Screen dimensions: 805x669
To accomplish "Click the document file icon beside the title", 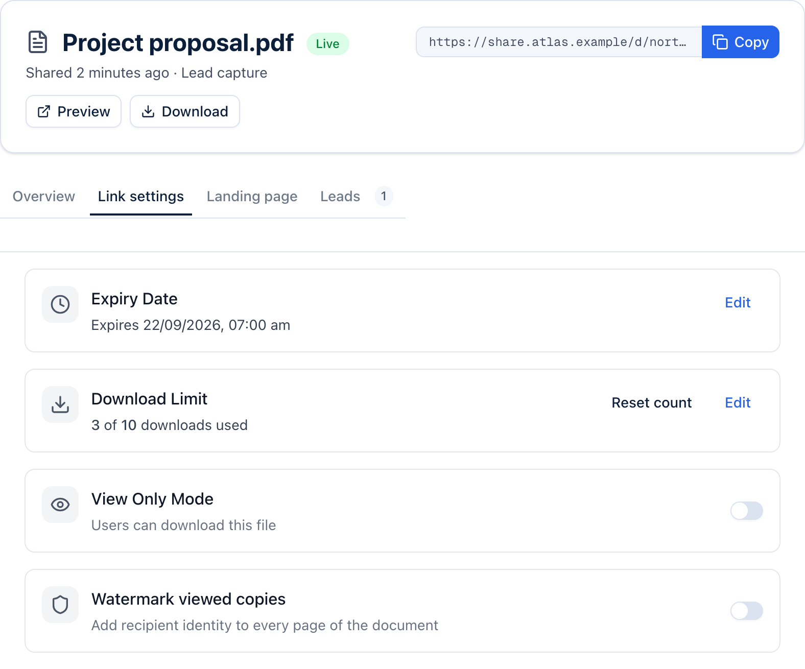I will click(x=38, y=42).
